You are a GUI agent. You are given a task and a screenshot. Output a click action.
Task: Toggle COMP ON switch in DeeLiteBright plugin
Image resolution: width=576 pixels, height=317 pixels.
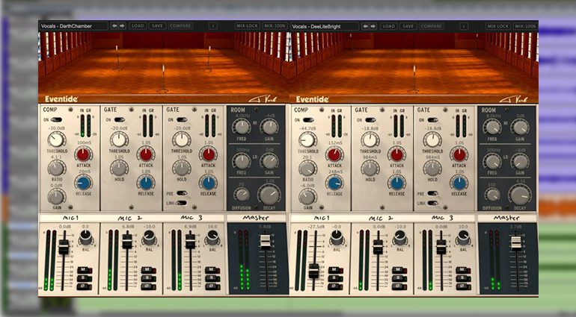308,120
